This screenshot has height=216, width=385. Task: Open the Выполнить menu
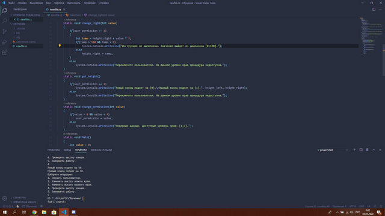click(73, 3)
